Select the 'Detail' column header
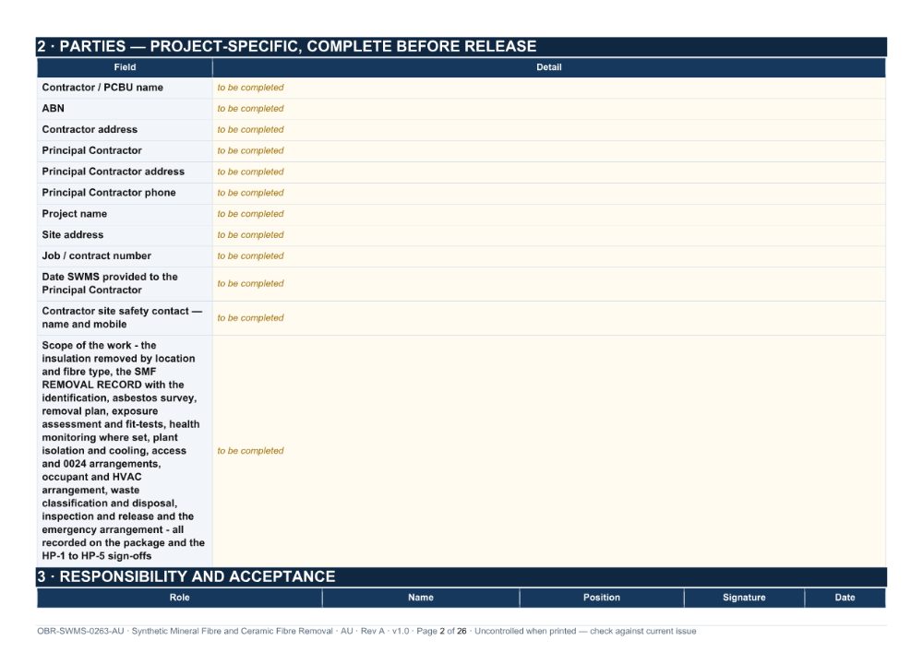This screenshot has height=652, width=923. tap(548, 67)
